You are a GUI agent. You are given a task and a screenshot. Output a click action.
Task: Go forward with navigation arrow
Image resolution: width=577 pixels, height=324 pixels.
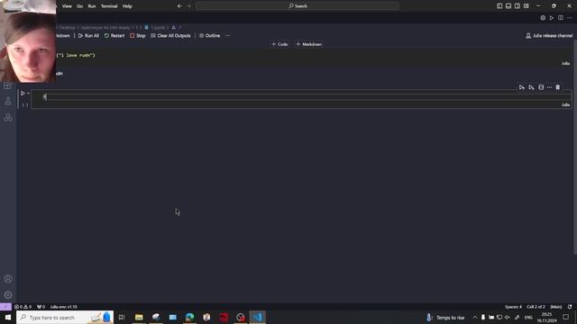pos(189,6)
